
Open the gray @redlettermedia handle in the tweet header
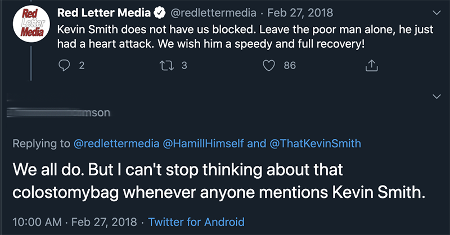(x=213, y=13)
